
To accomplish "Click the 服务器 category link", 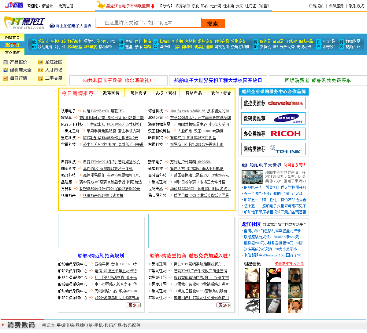I will coord(265,41).
